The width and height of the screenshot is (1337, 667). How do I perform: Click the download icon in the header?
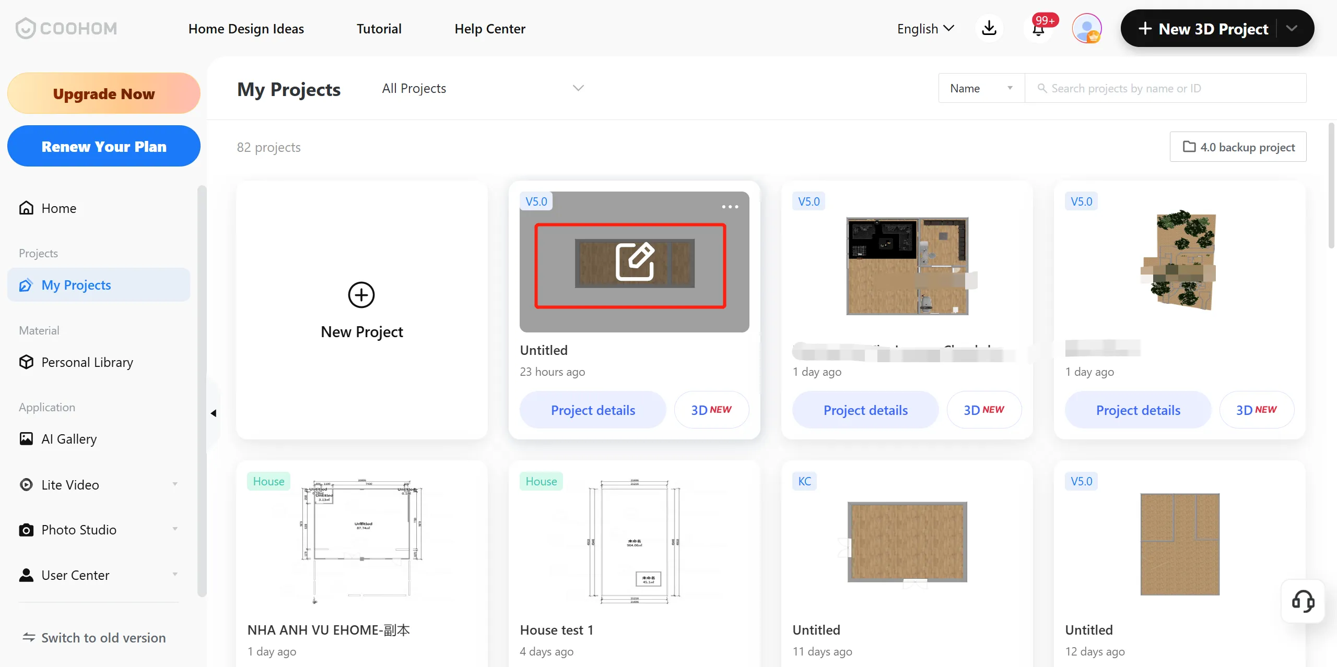(989, 28)
